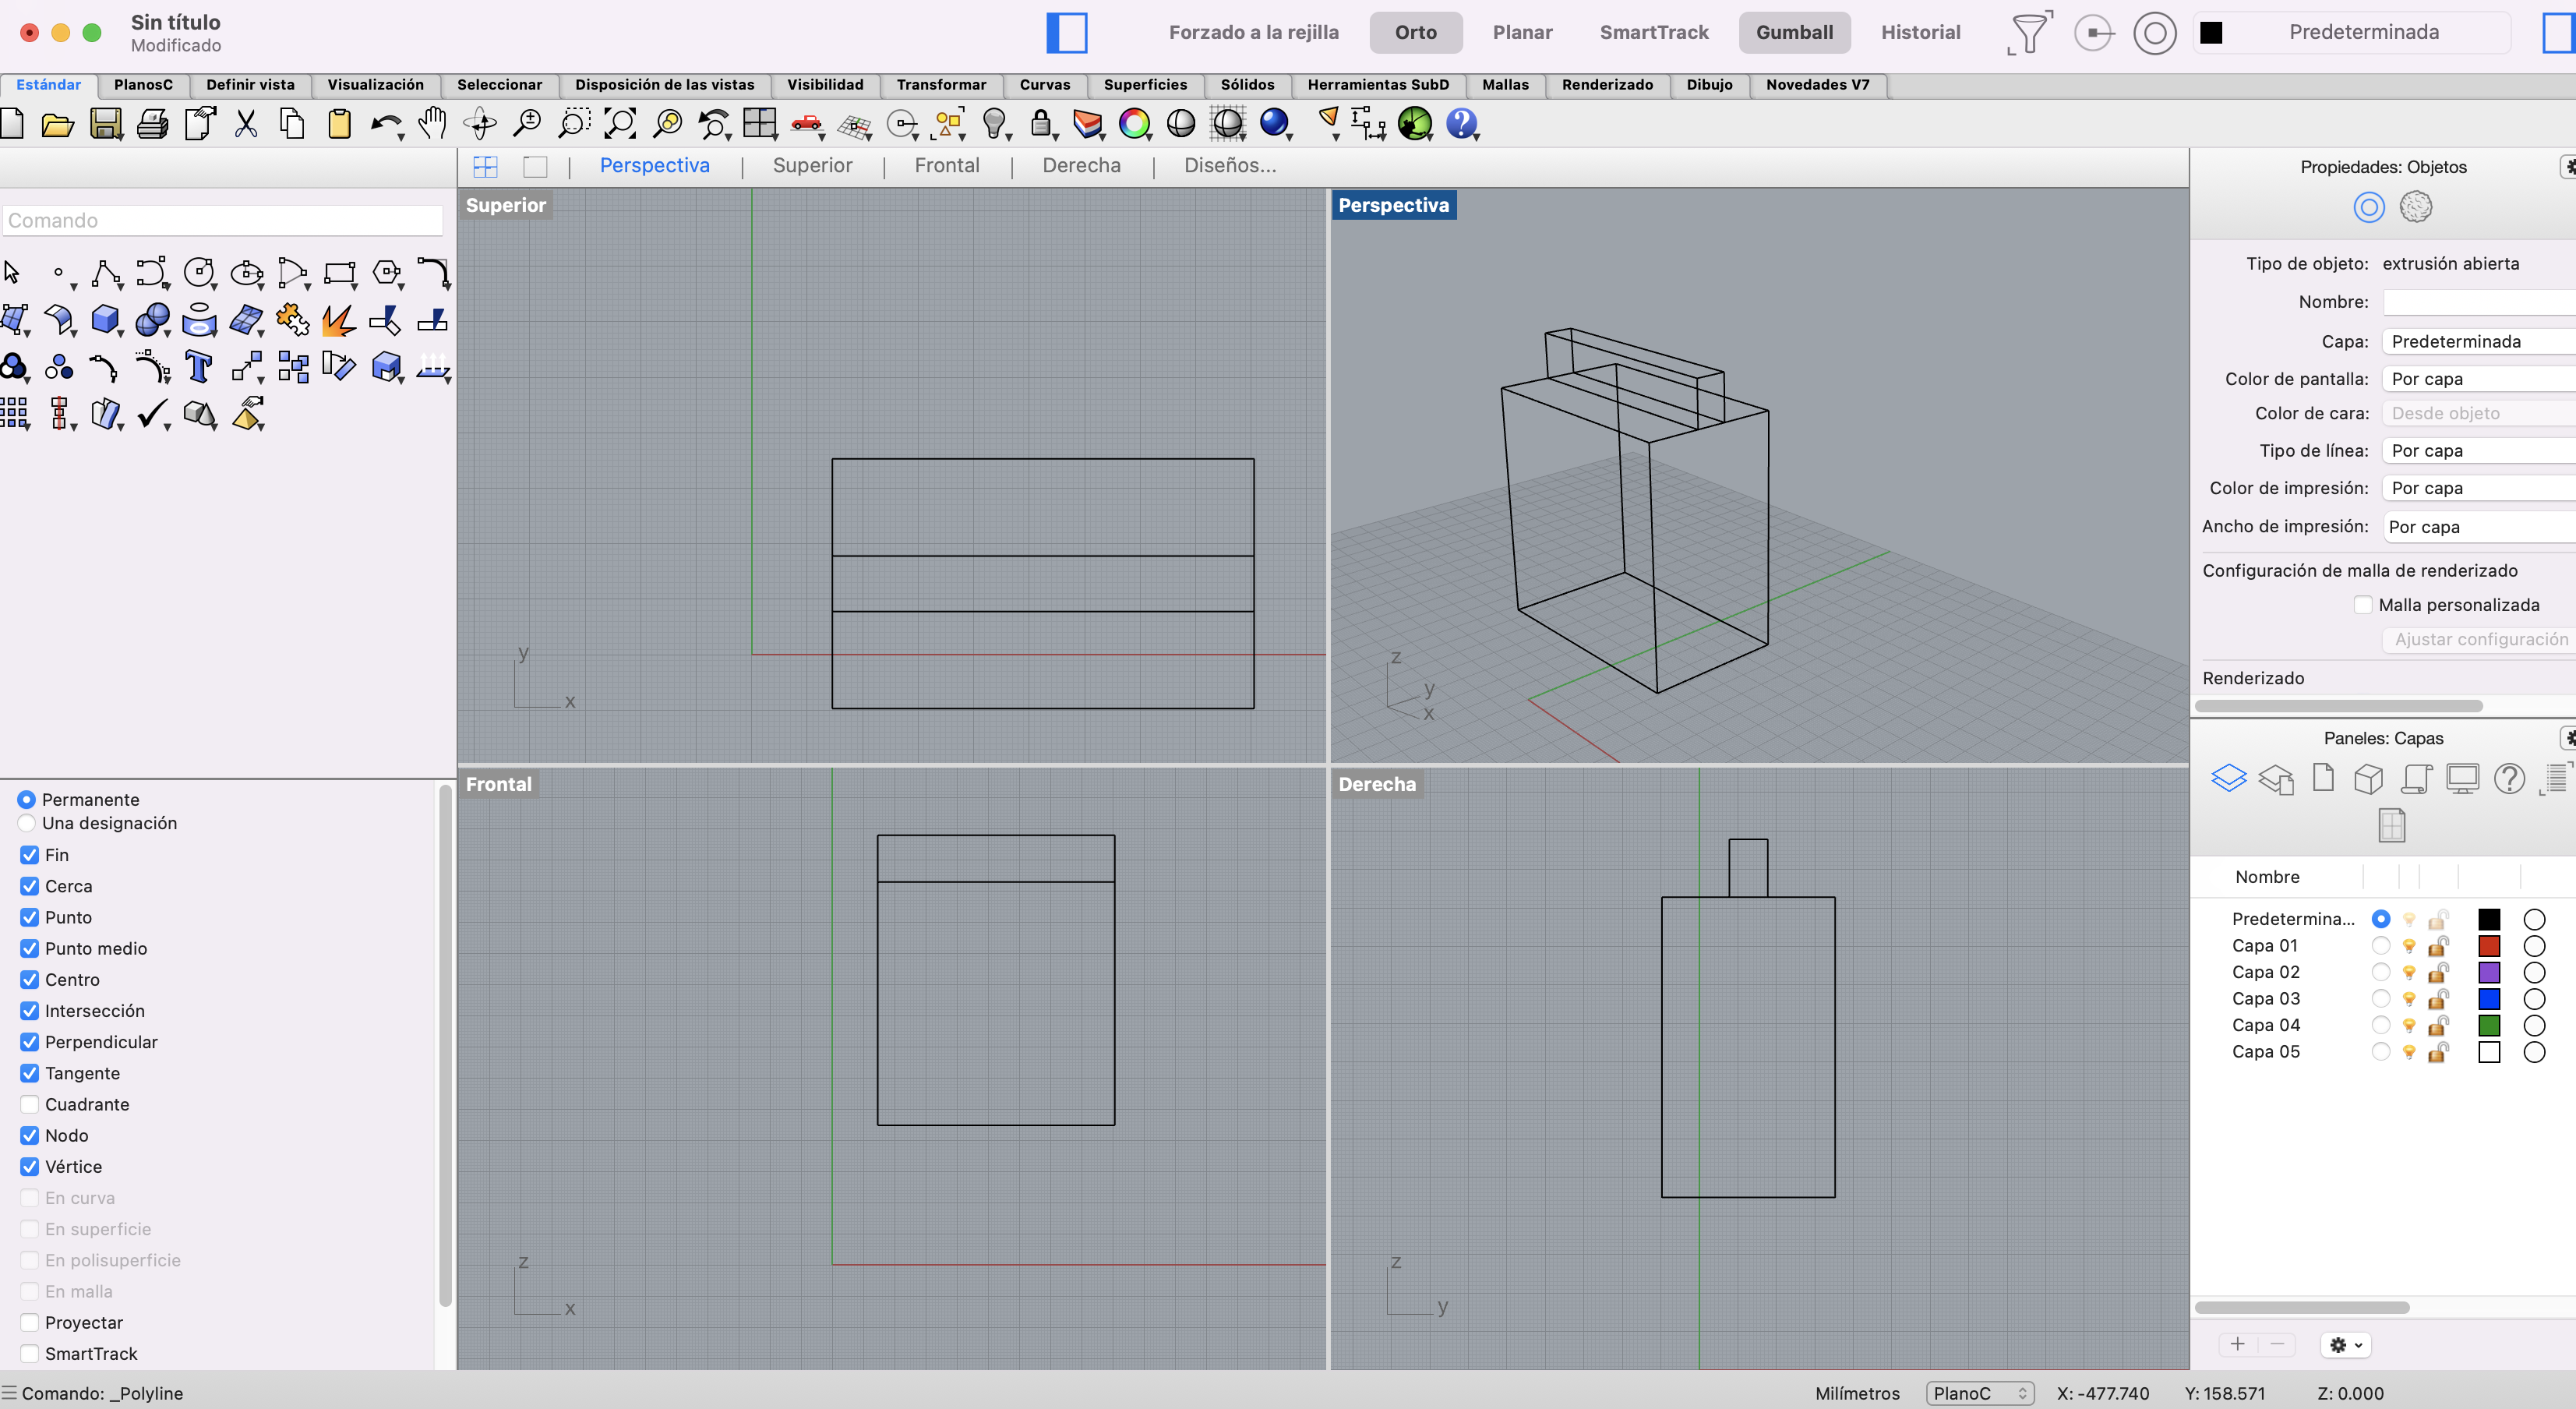Click the blue render sphere icon
The image size is (2576, 1409).
pos(1274,122)
